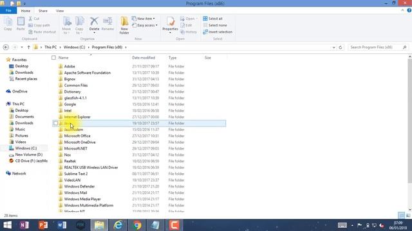The height and width of the screenshot is (231, 412).
Task: Open the Windows Start button
Action: (x=7, y=225)
